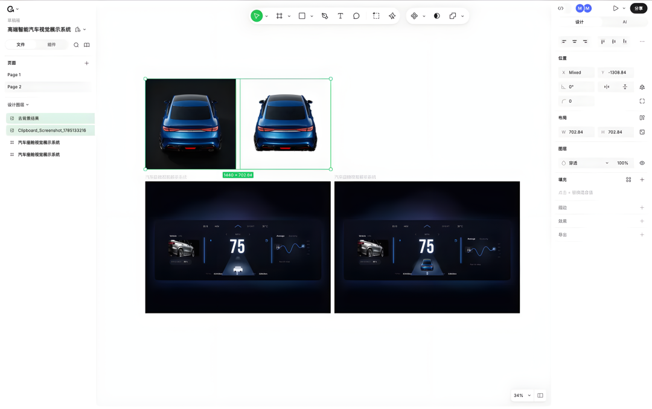This screenshot has width=652, height=409.
Task: Select the Rectangle shape tool
Action: click(302, 16)
